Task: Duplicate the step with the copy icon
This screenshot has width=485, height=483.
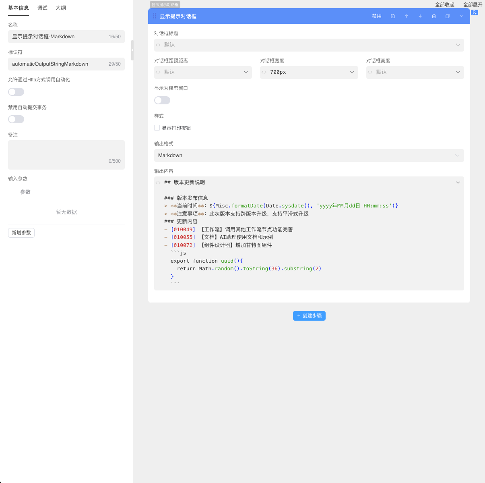Action: (448, 16)
